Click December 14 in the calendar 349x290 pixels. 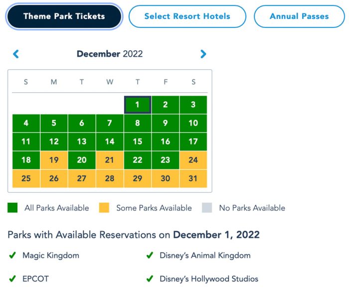[x=110, y=142]
